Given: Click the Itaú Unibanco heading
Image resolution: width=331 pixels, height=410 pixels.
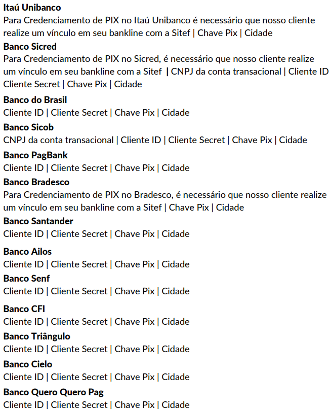Looking at the screenshot, I should 32,8.
